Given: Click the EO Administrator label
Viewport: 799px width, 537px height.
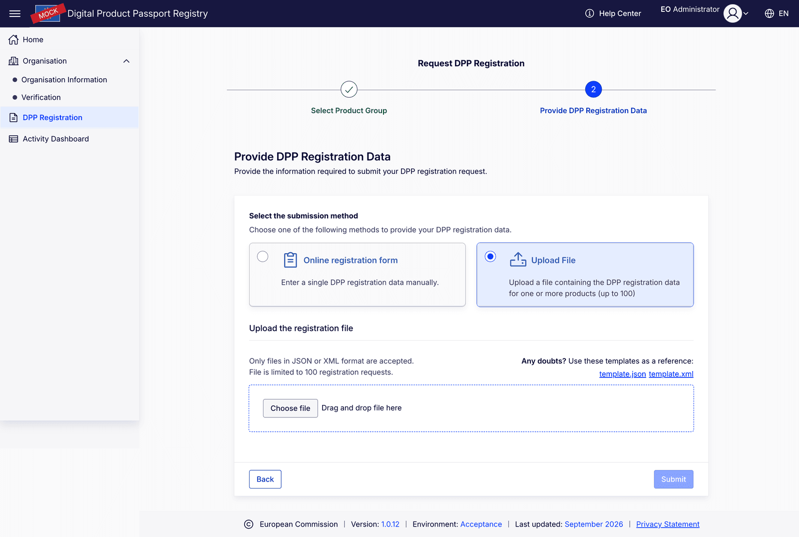Looking at the screenshot, I should coord(690,9).
